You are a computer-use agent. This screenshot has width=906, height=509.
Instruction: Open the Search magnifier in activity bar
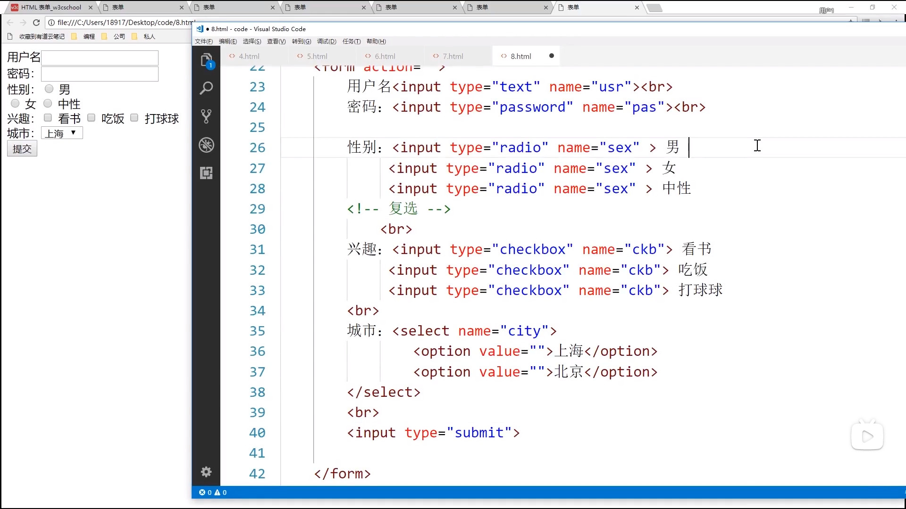point(206,88)
